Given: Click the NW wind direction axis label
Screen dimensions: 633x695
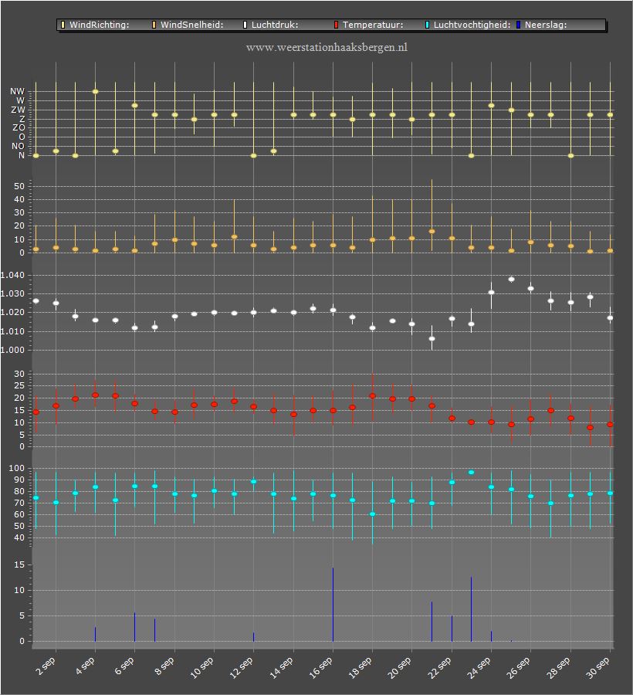Looking at the screenshot, I should pos(18,91).
